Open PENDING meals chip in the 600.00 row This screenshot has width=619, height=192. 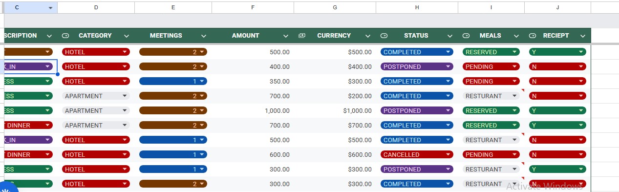point(491,154)
